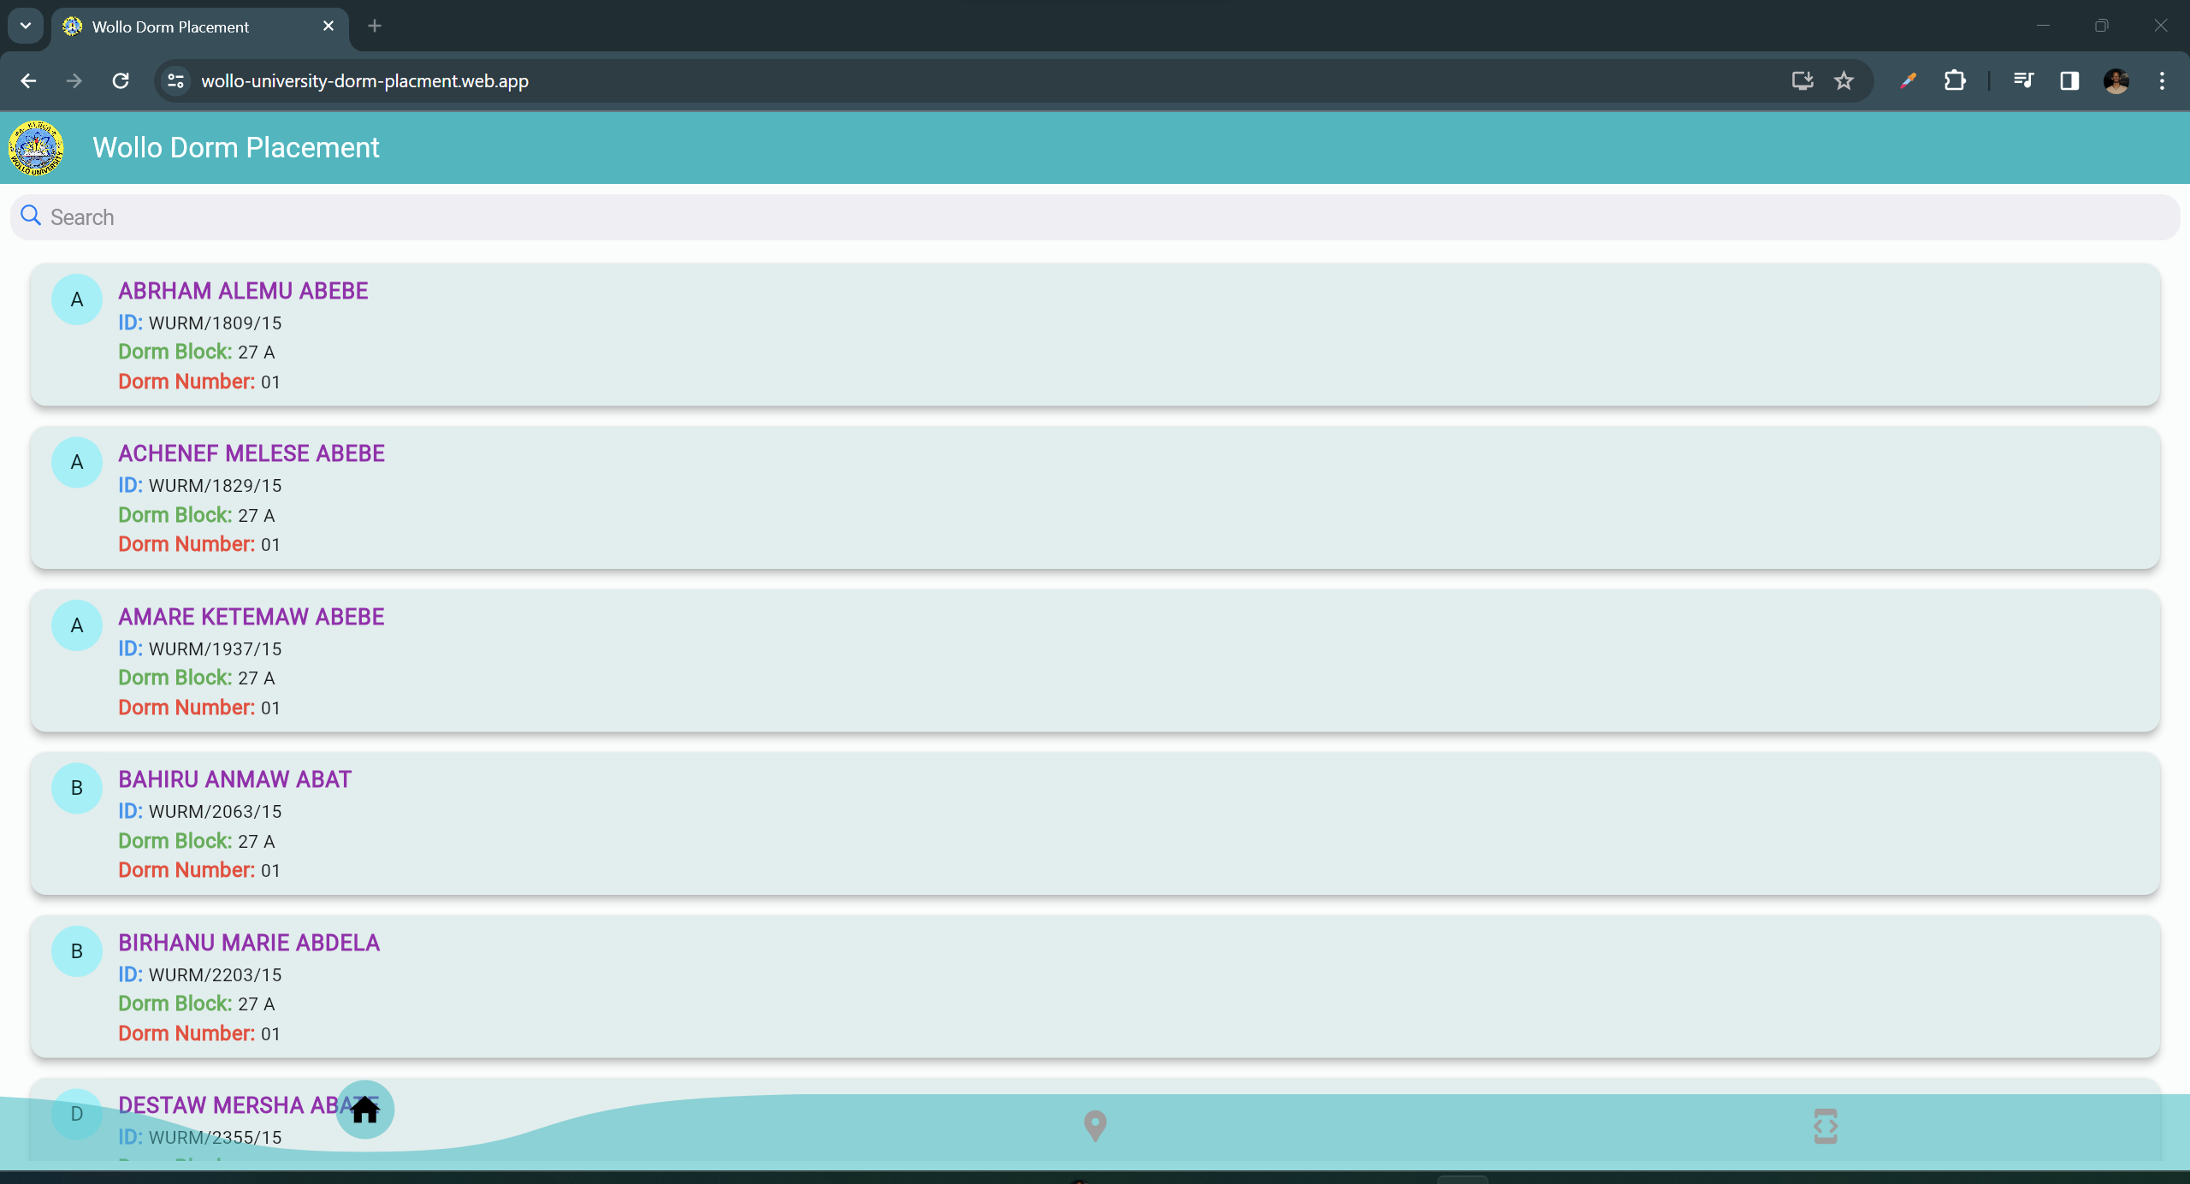Open Chrome three-dot menu
This screenshot has width=2190, height=1184.
tap(2162, 81)
